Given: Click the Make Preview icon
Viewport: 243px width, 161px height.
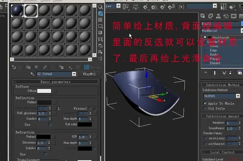Looking at the screenshot, I should pos(100,39).
